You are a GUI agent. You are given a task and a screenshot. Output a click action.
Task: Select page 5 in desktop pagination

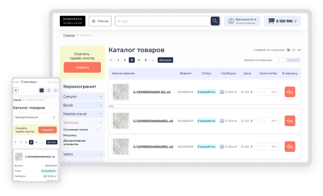tap(146, 60)
